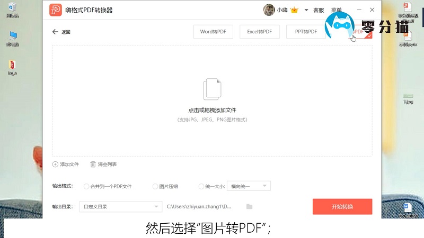Open the 横向统一 size dropdown
424x238 pixels.
pyautogui.click(x=249, y=186)
